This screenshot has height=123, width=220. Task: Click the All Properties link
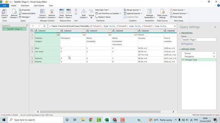point(187,44)
